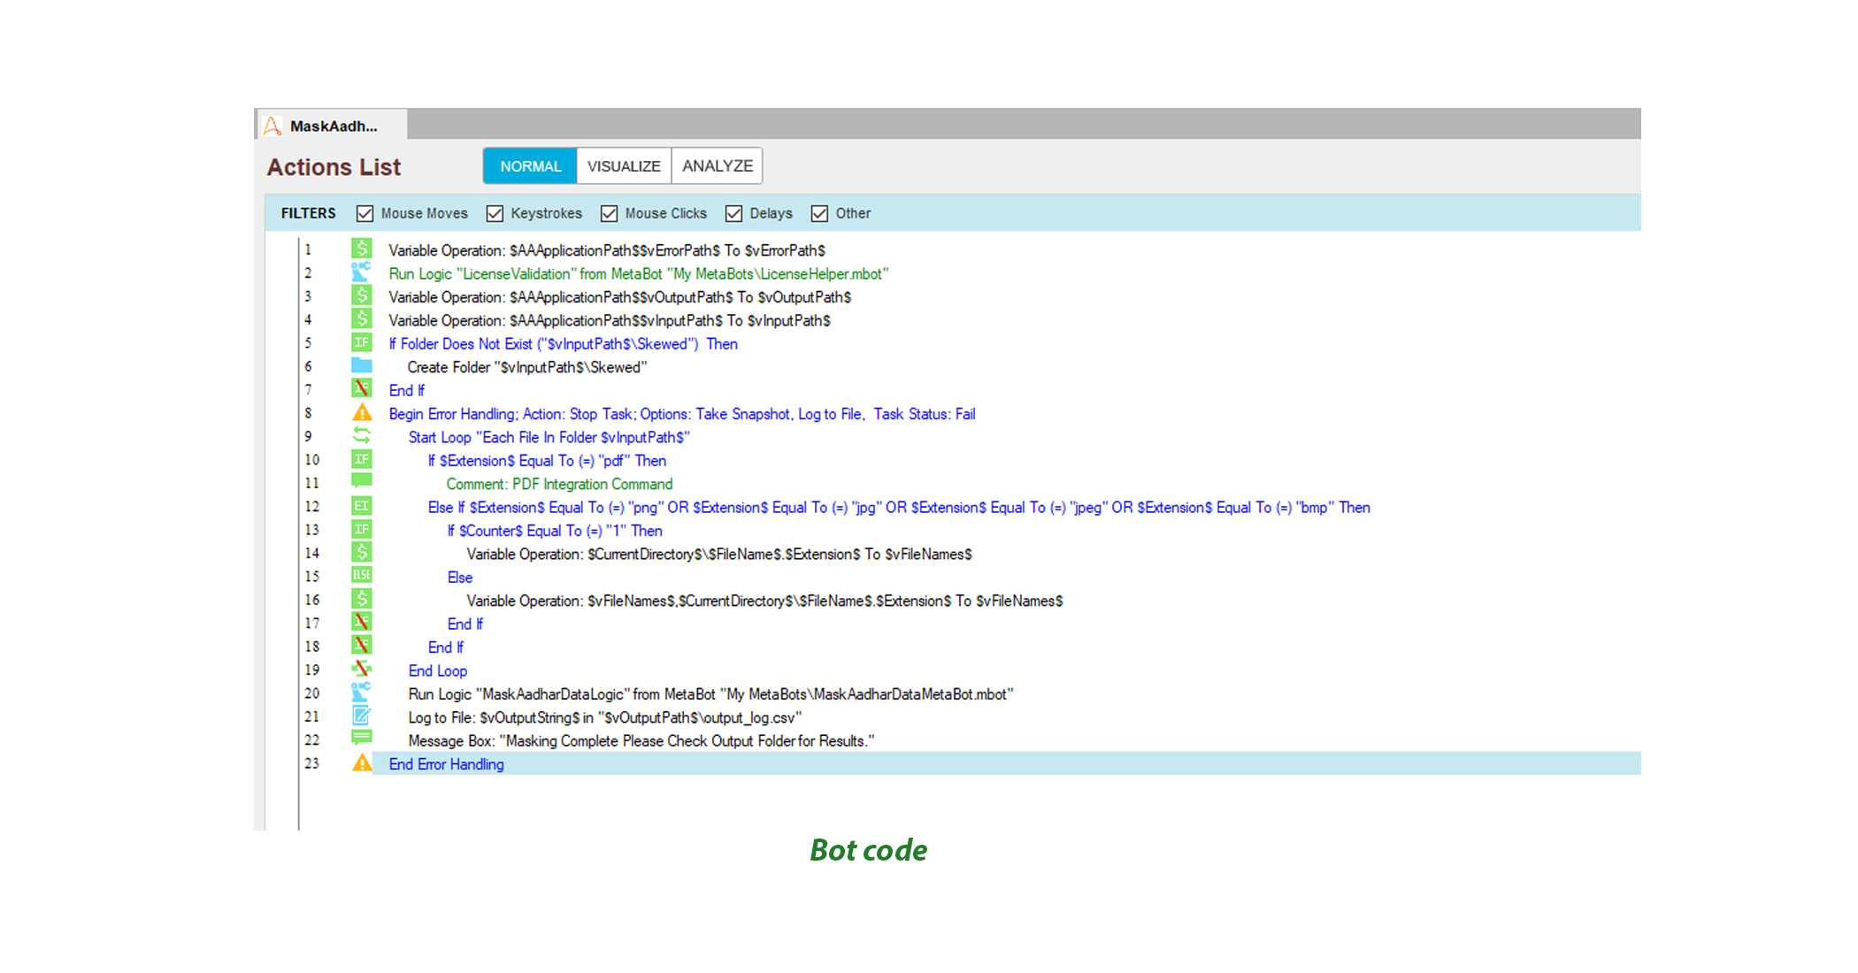Click the Begin Error Handling warning icon

coord(362,413)
